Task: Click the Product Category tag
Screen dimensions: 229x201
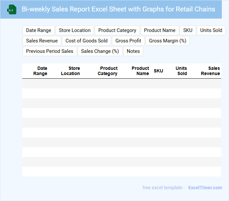Action: tap(117, 30)
